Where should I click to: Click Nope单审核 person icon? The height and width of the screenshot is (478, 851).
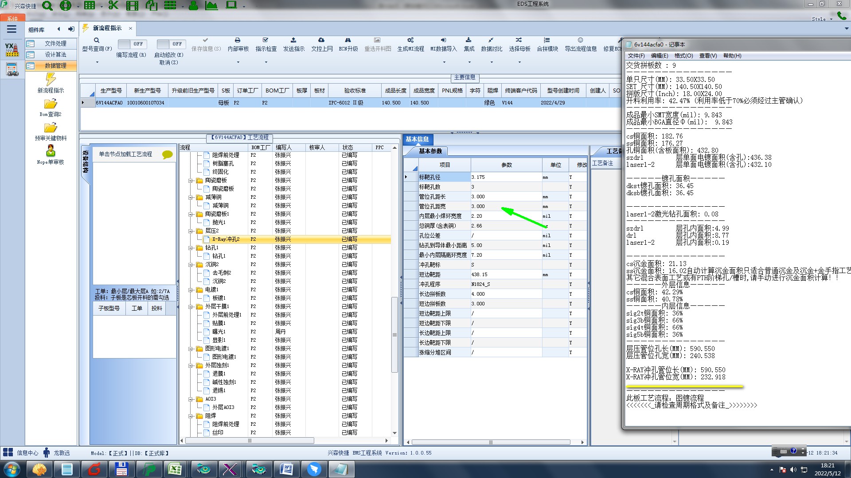click(x=51, y=151)
